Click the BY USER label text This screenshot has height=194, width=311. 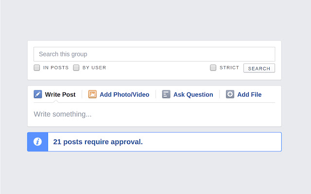tap(94, 68)
